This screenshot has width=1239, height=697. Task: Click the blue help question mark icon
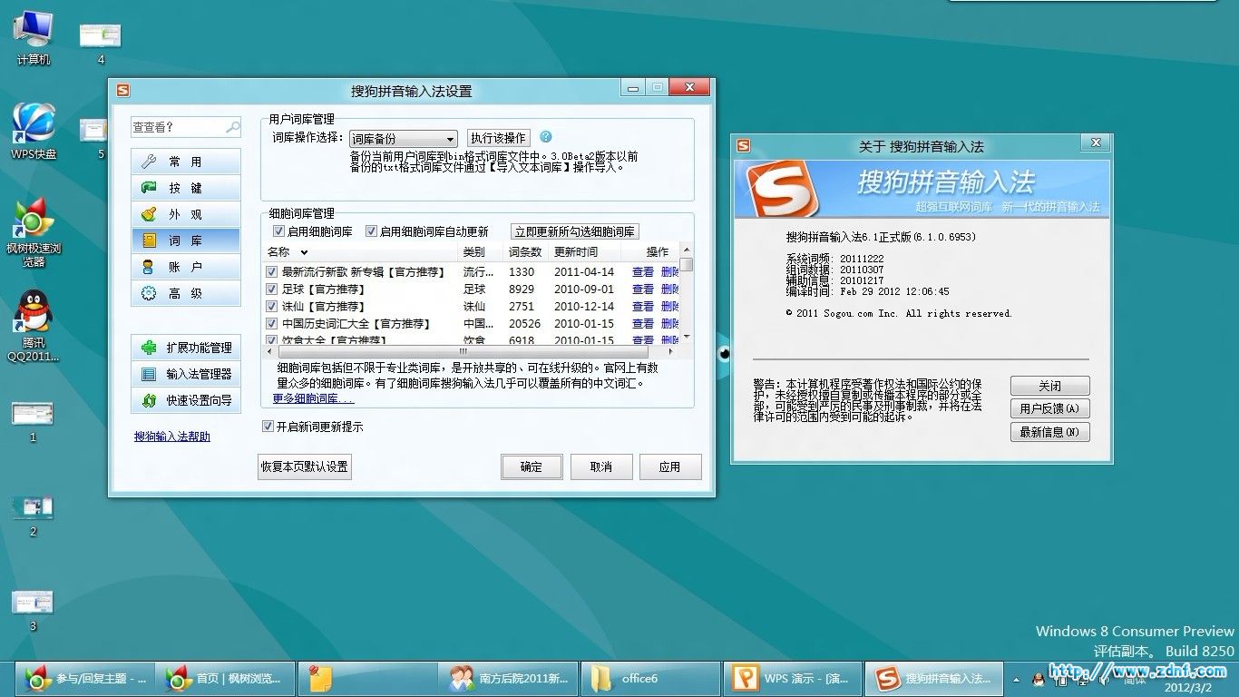click(x=546, y=137)
